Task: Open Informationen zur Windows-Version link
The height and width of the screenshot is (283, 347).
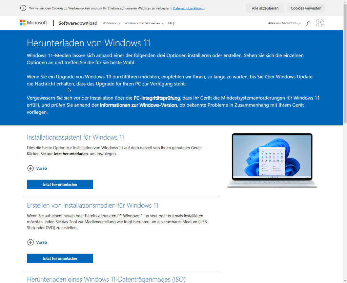Action: point(138,105)
